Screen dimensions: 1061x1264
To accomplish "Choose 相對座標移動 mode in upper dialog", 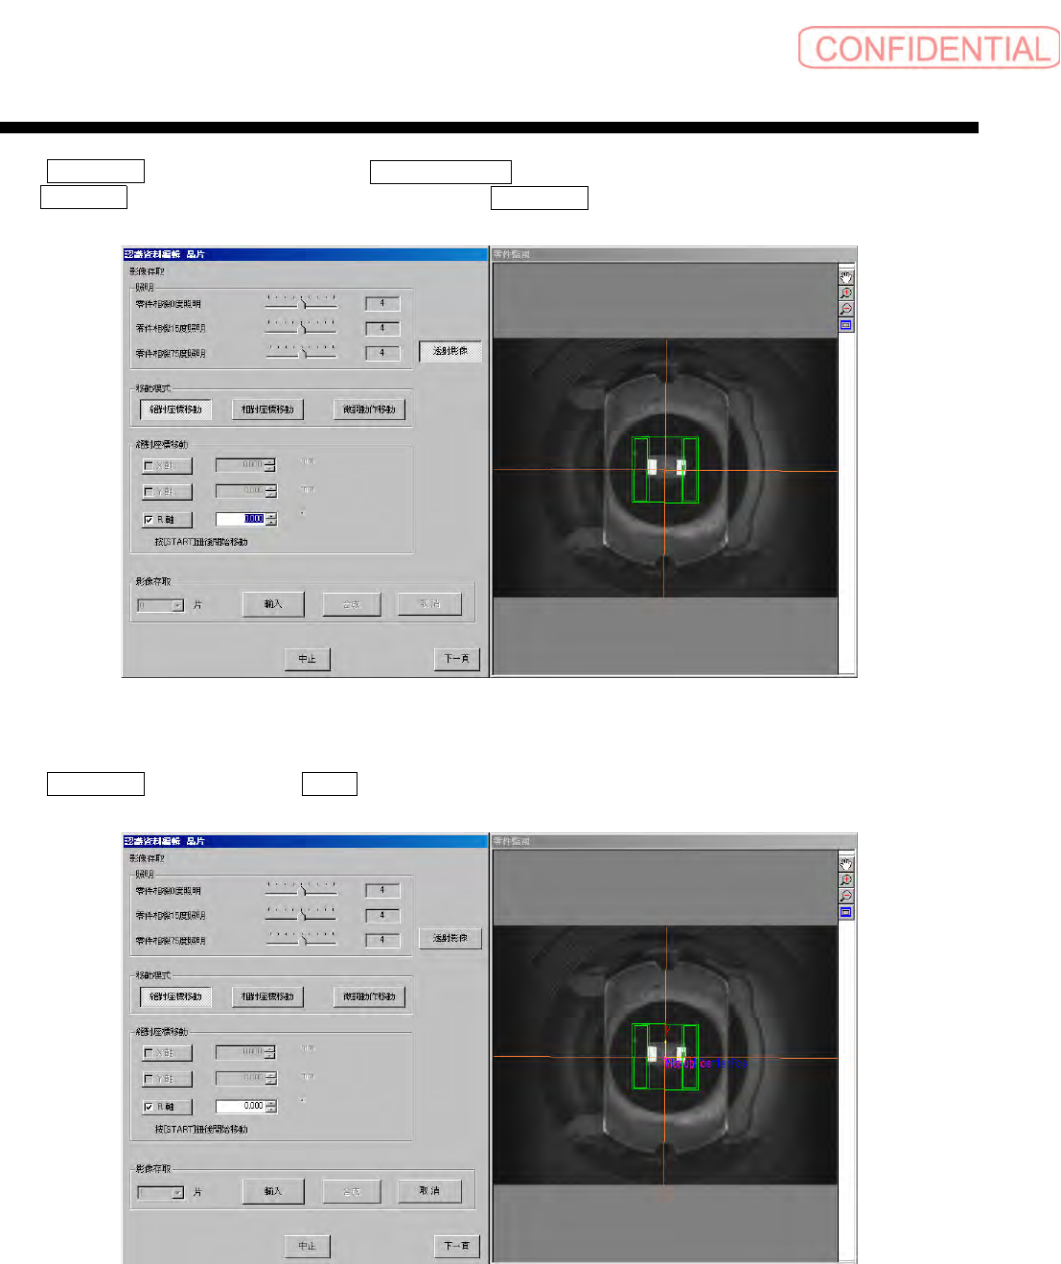I will tap(268, 410).
